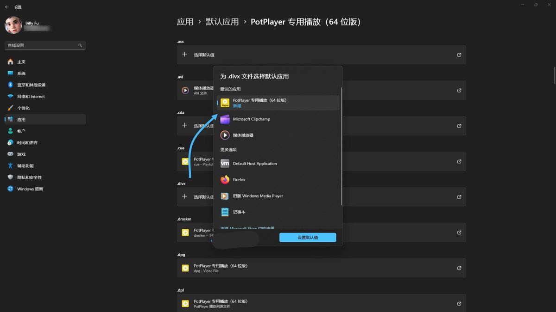
Task: Click the back arrow in Settings title bar
Action: (7, 7)
